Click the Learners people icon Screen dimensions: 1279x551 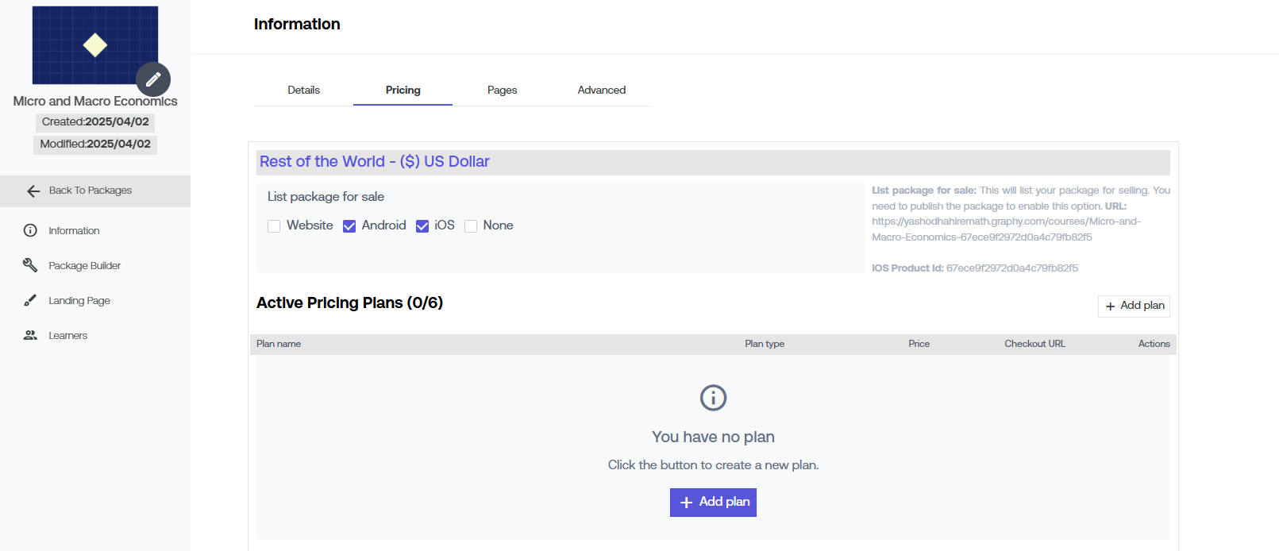30,335
